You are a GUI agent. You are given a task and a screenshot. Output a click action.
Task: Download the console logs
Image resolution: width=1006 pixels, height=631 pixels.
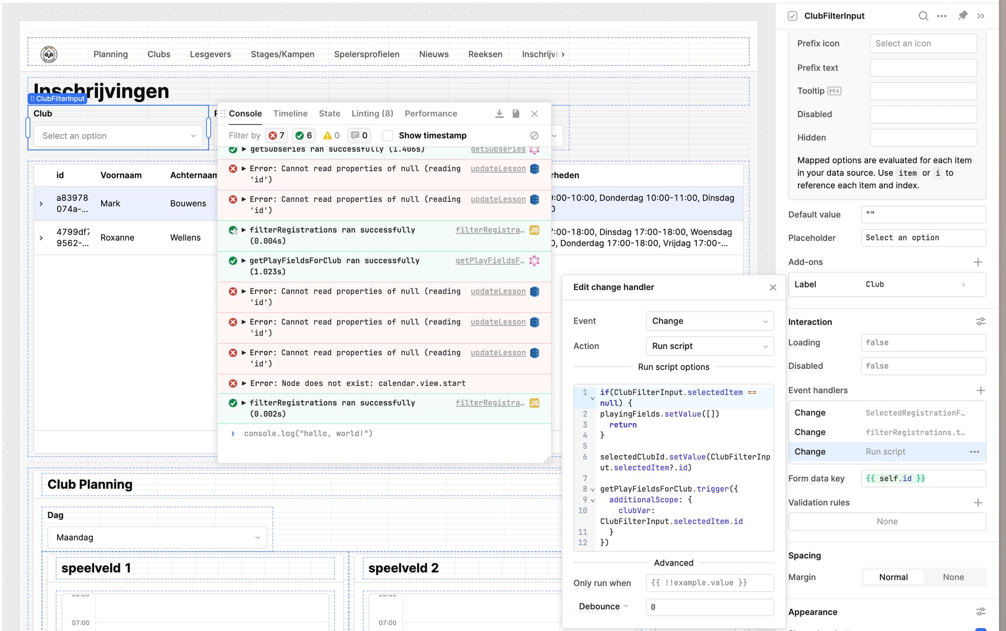499,114
